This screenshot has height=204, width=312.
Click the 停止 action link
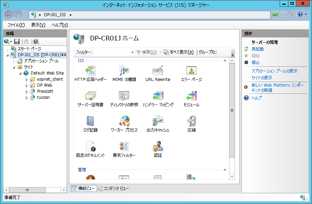[255, 63]
